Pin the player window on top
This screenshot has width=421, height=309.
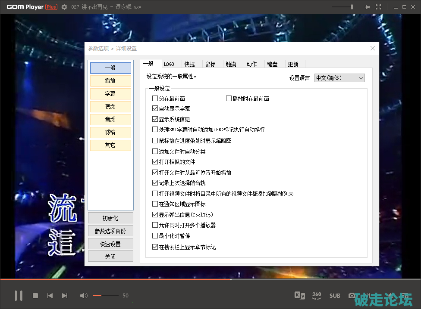pyautogui.click(x=367, y=7)
